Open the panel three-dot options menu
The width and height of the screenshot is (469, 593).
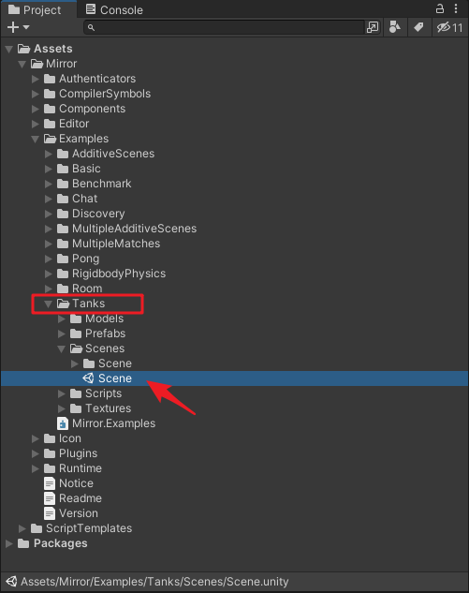[456, 8]
